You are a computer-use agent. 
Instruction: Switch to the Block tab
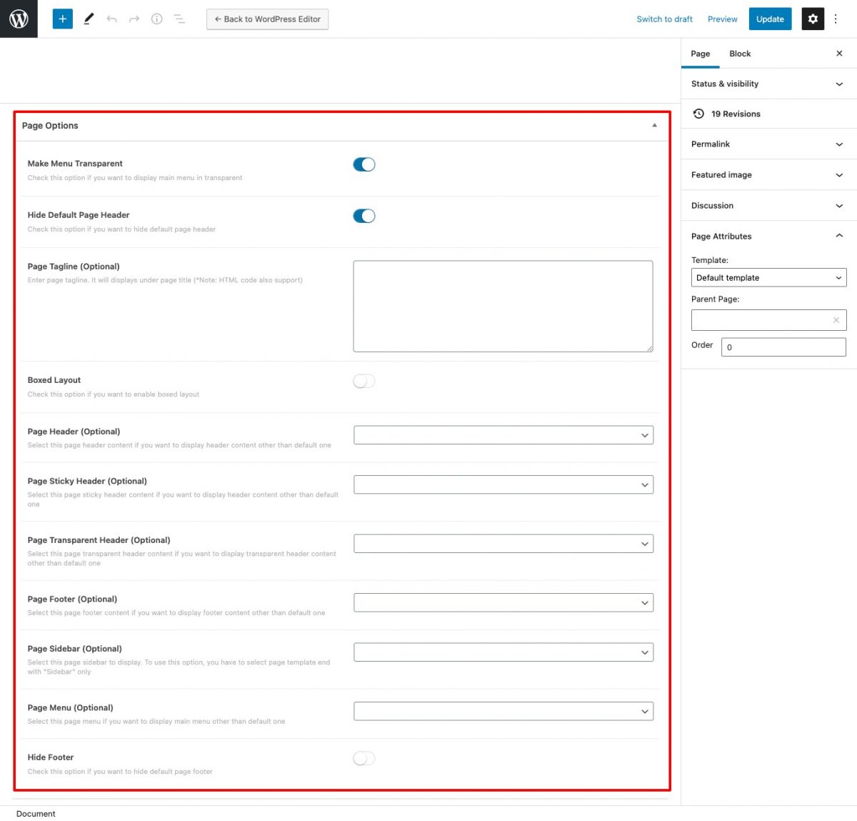[740, 54]
